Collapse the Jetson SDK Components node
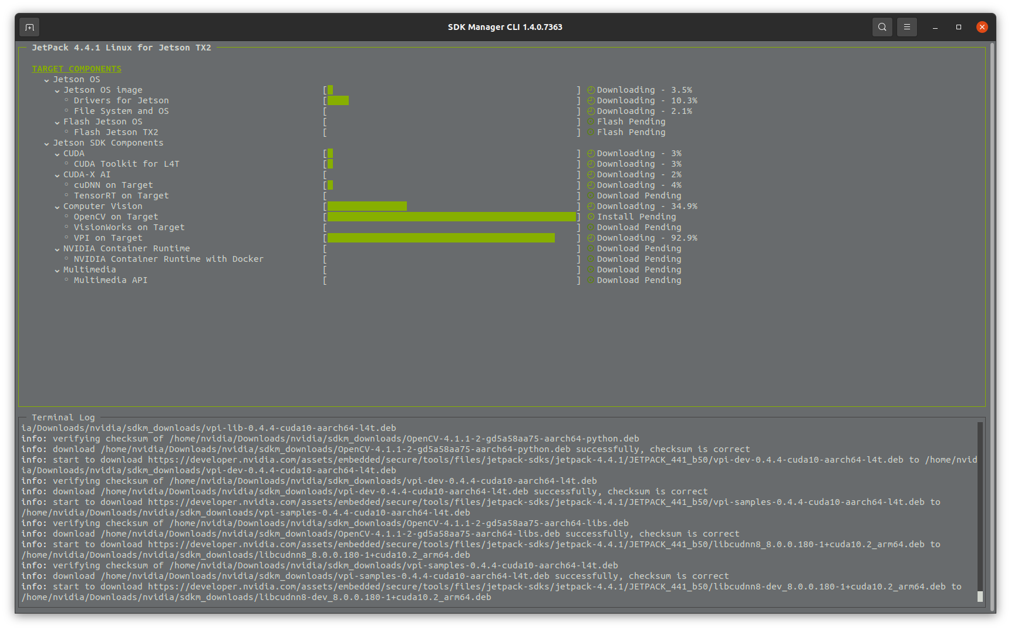The width and height of the screenshot is (1011, 630). (46, 144)
